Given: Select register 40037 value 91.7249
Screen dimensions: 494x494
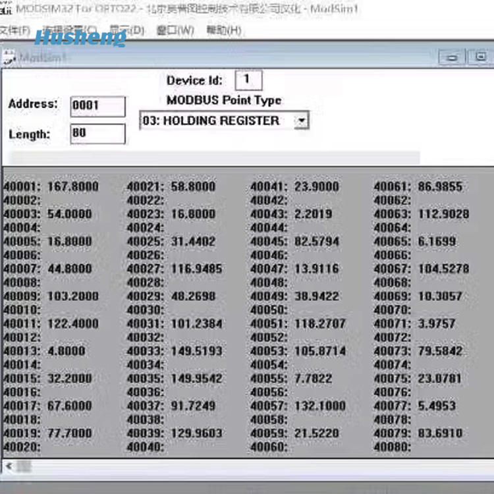Looking at the screenshot, I should (193, 406).
